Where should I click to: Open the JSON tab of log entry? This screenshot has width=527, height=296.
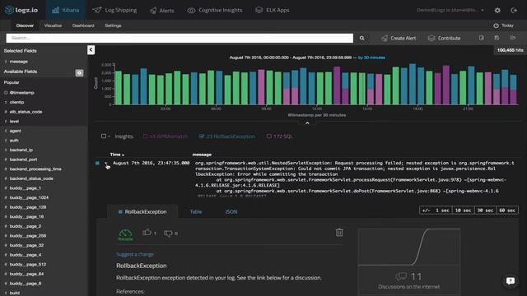(x=231, y=212)
